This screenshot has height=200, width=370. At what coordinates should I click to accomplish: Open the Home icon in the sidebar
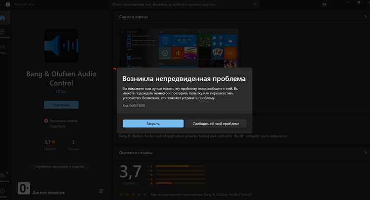[2, 18]
